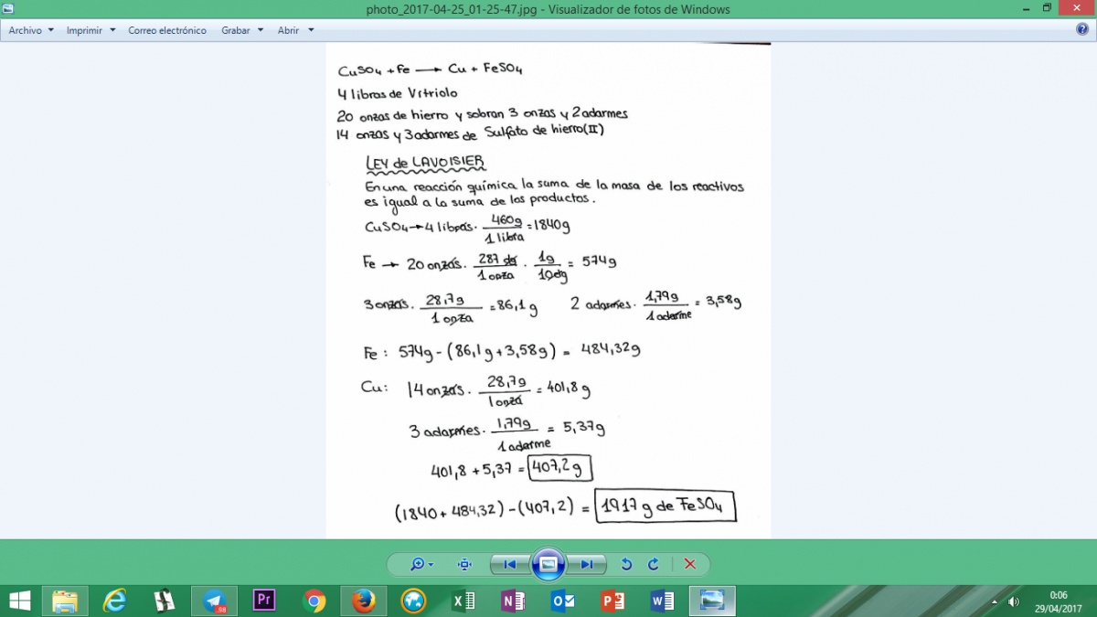Screen dimensions: 1097x617
Task: Click the fit-to-window actual size icon
Action: point(464,565)
